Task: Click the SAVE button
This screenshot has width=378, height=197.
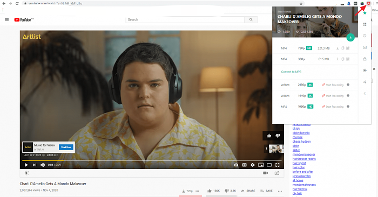Action: 266,191
